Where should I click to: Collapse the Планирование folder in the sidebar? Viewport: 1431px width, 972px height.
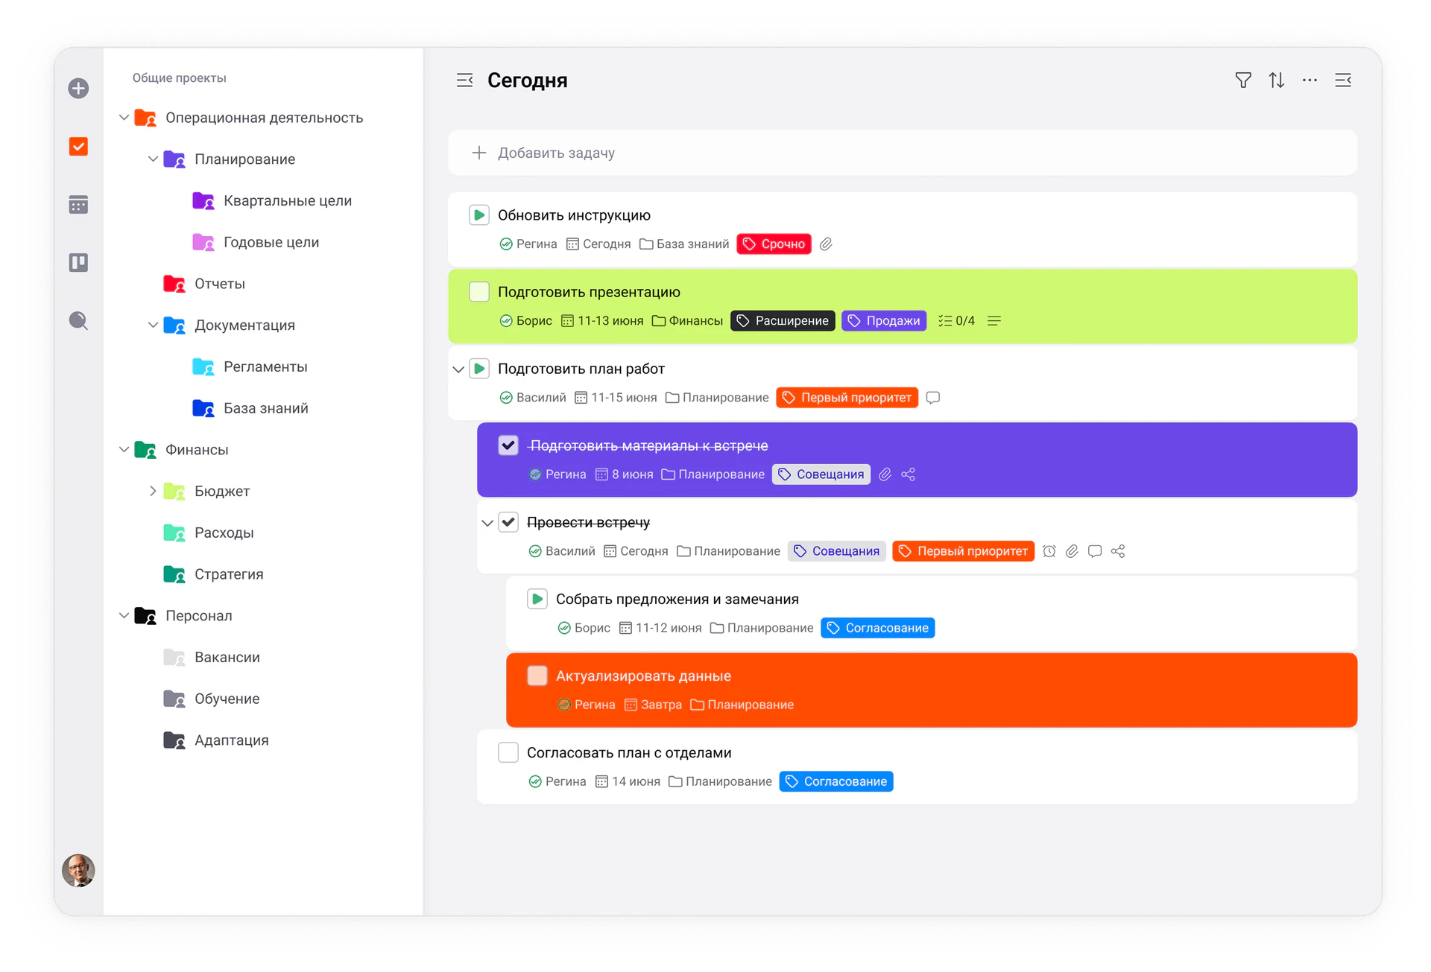pos(153,159)
